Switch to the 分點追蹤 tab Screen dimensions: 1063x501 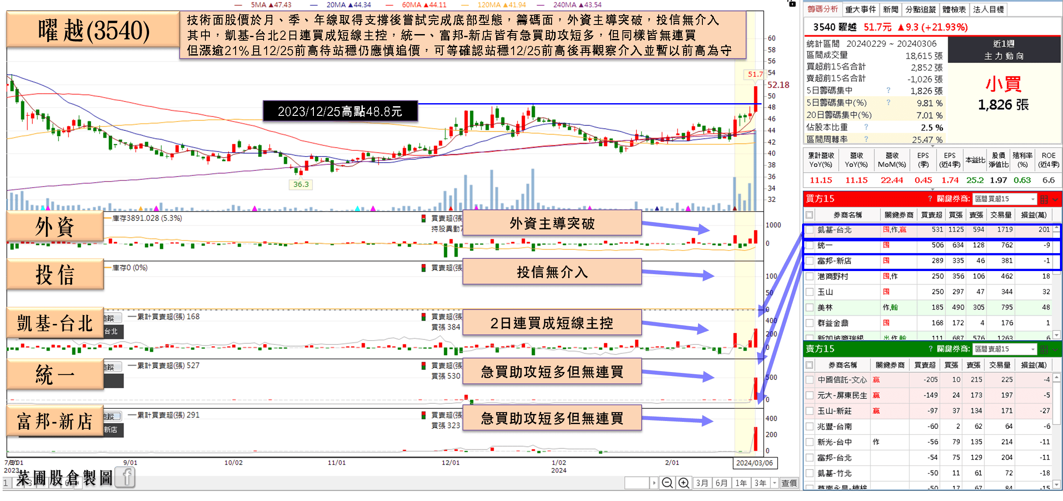click(x=921, y=9)
